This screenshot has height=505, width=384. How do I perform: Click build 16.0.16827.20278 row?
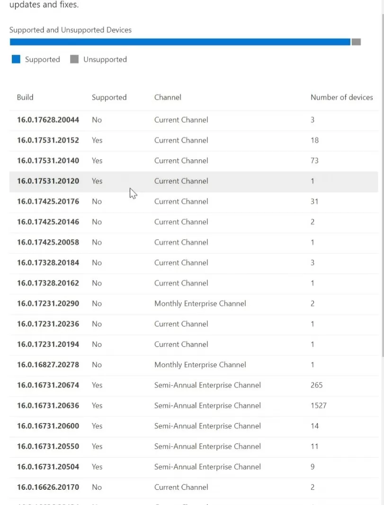pyautogui.click(x=47, y=365)
